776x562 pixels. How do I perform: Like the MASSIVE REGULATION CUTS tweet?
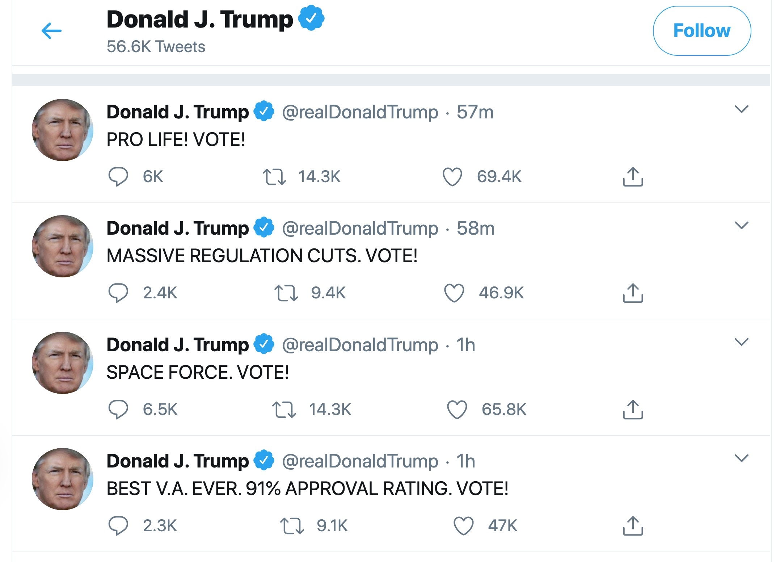[x=454, y=293]
